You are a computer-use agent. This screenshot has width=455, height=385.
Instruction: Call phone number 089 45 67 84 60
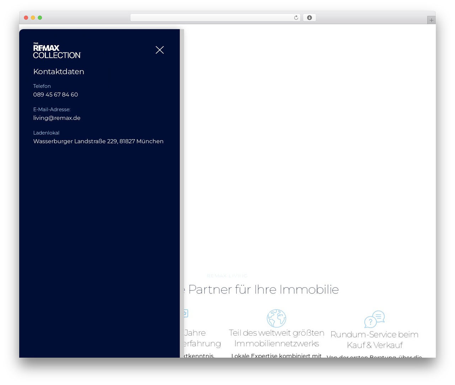pyautogui.click(x=55, y=94)
